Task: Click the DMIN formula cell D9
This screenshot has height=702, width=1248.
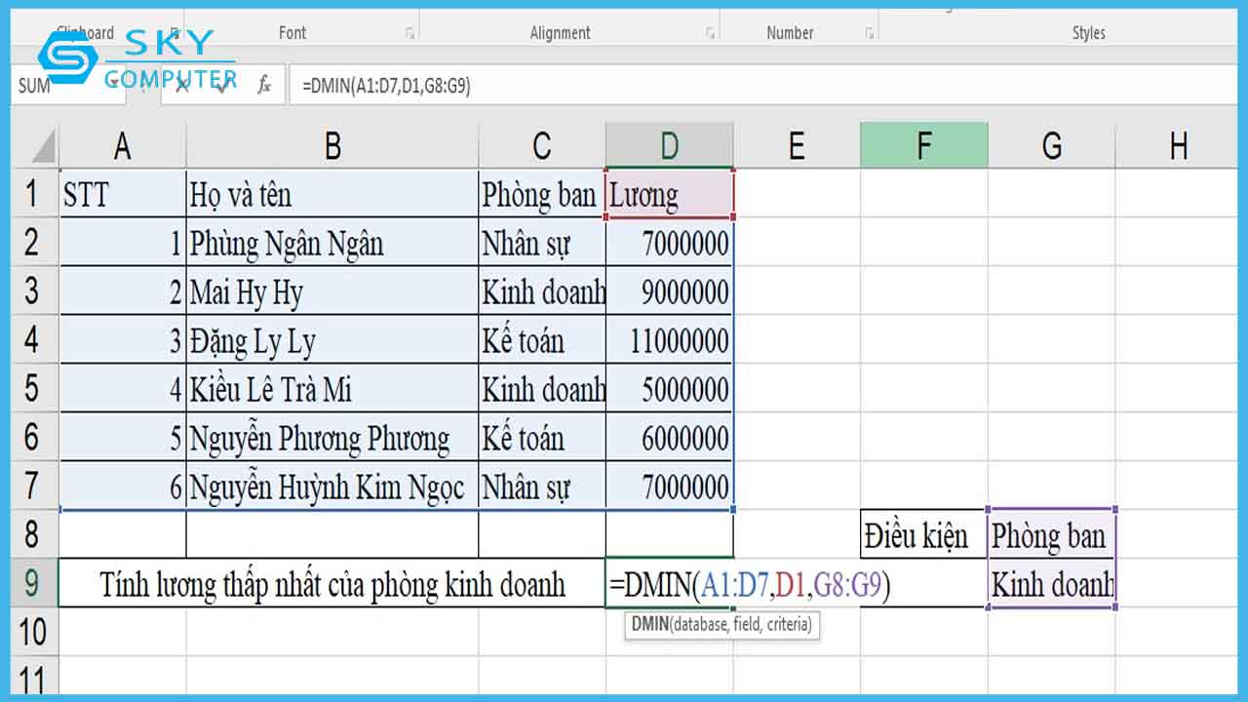Action: pyautogui.click(x=669, y=584)
